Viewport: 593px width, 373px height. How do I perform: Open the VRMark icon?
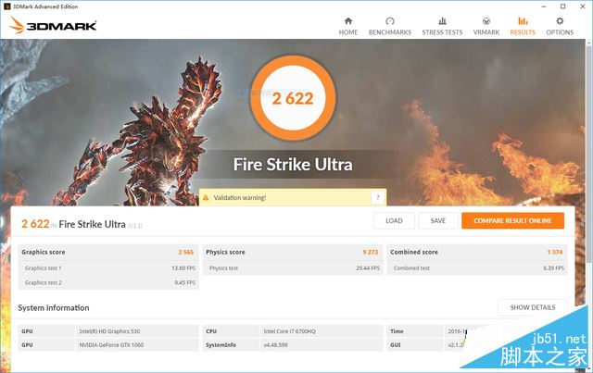[486, 20]
